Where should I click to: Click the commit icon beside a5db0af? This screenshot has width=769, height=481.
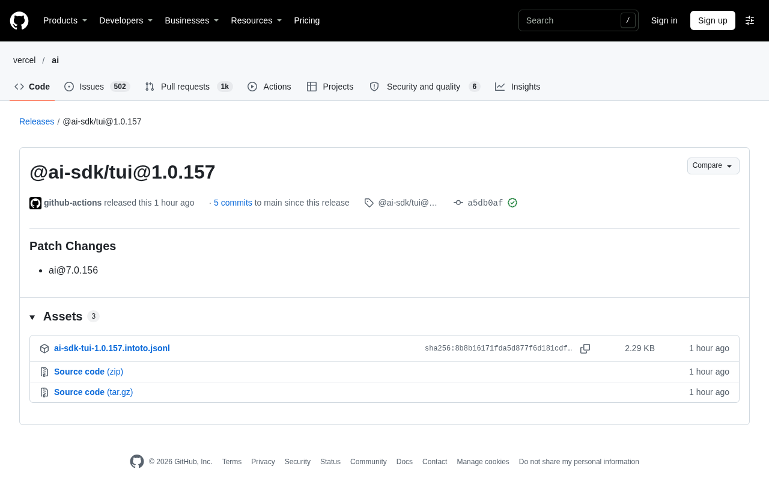pos(458,203)
